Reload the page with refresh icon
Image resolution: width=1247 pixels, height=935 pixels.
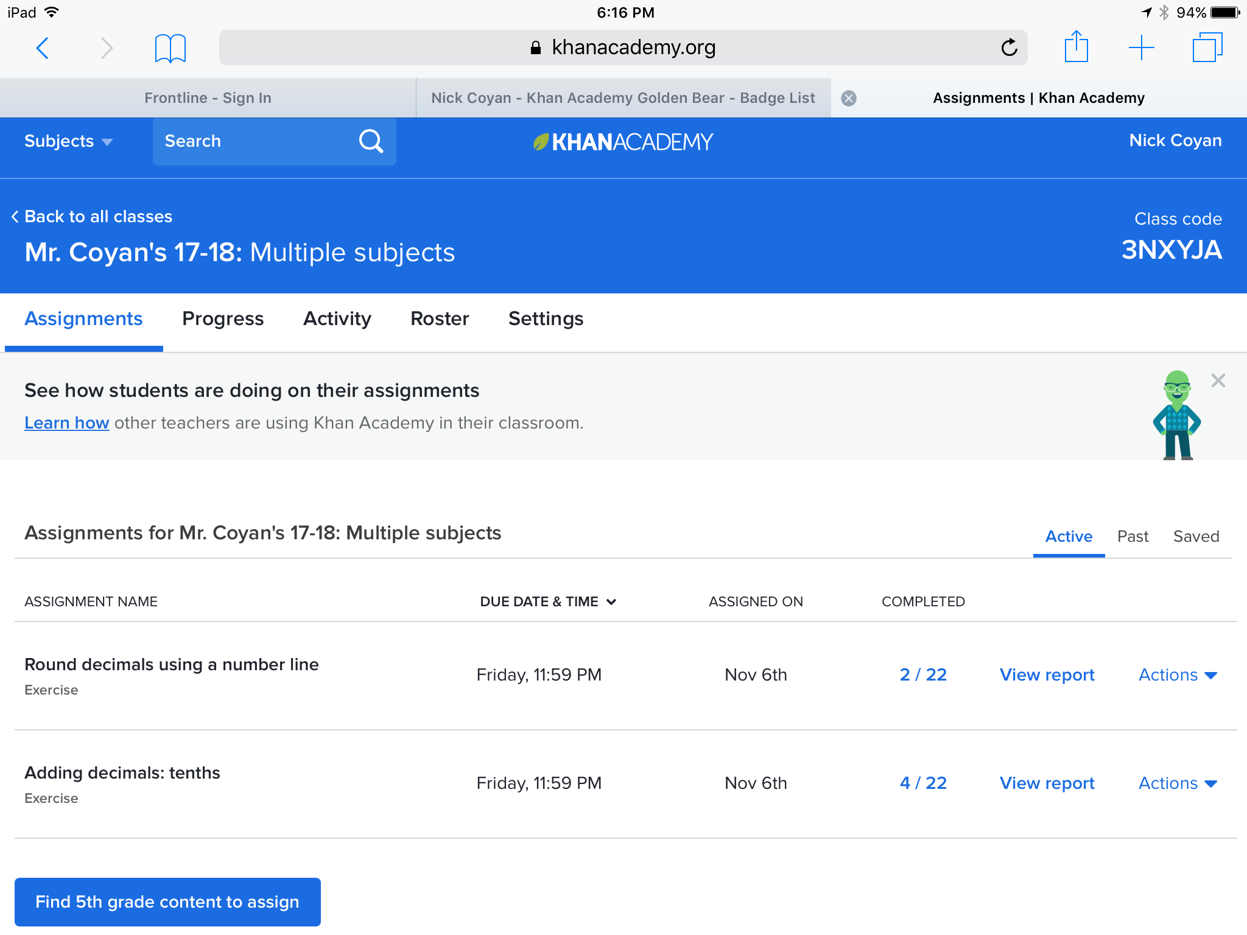point(1009,47)
